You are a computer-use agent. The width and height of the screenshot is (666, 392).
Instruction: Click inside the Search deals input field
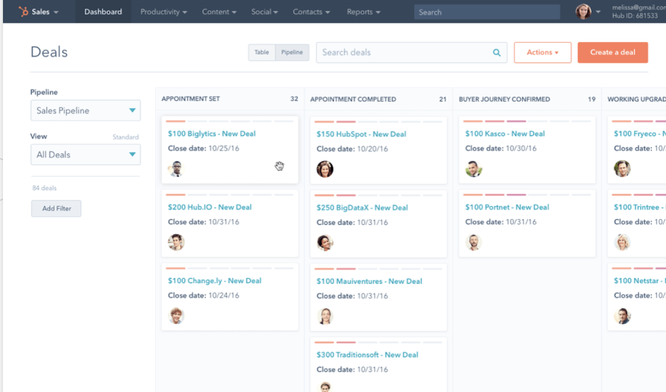click(x=384, y=53)
